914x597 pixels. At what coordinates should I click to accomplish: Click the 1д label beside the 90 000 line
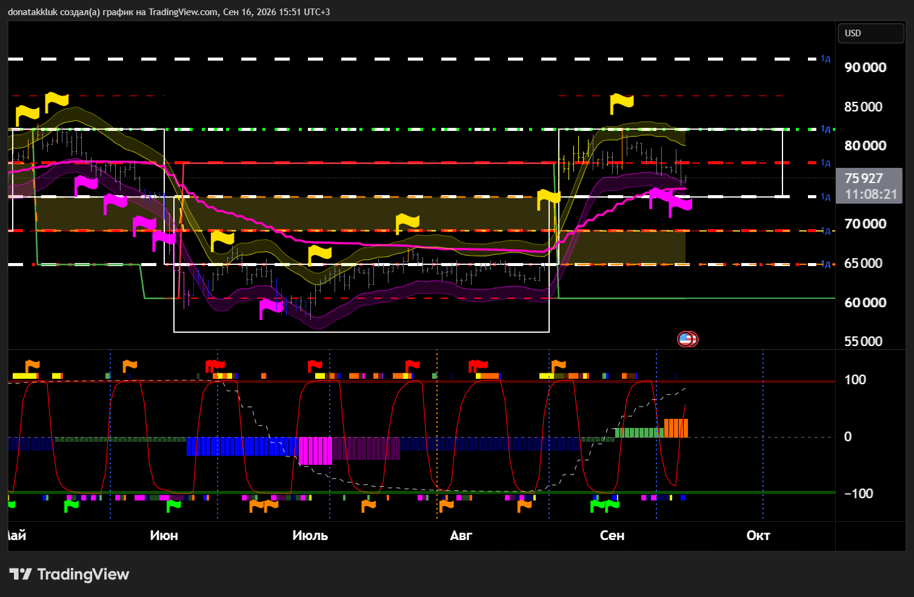click(826, 59)
